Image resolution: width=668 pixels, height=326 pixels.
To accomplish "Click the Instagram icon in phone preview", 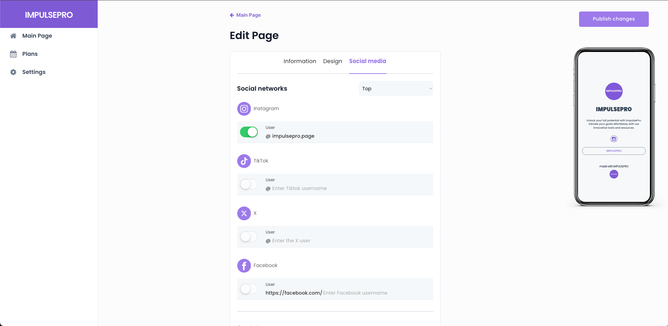I will (614, 139).
